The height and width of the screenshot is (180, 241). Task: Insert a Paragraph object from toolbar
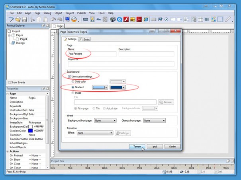click(105, 19)
